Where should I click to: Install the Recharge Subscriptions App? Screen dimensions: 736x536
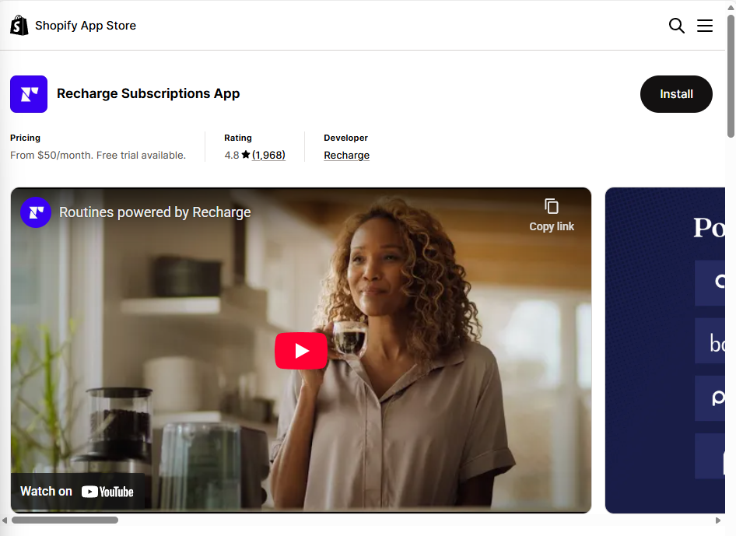click(675, 94)
